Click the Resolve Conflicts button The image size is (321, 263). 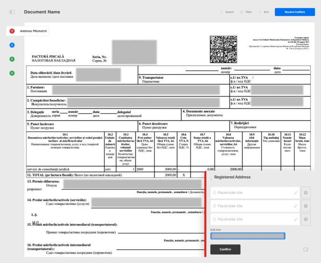point(295,12)
